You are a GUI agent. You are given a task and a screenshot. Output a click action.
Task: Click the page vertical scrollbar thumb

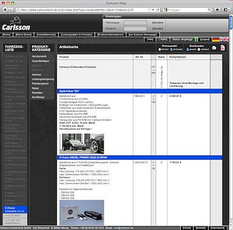pos(231,23)
